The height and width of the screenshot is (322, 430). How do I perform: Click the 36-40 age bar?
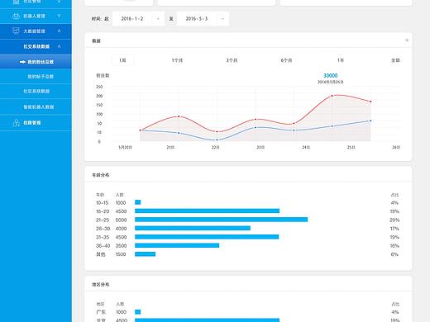pyautogui.click(x=177, y=245)
